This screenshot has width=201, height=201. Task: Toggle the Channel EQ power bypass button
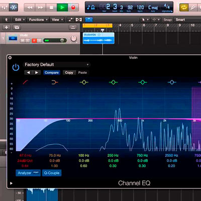(x=16, y=67)
